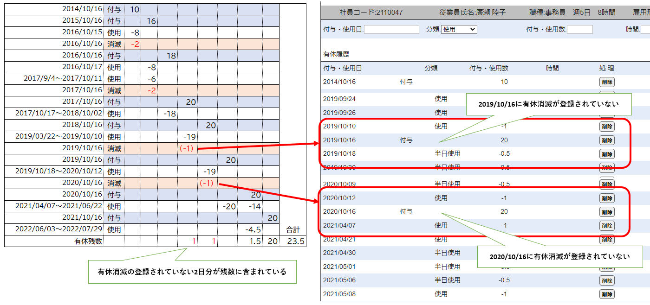Screen dimensions: 650x305
Task: Open the 分類 dropdown showing 使用
Action: [x=459, y=29]
